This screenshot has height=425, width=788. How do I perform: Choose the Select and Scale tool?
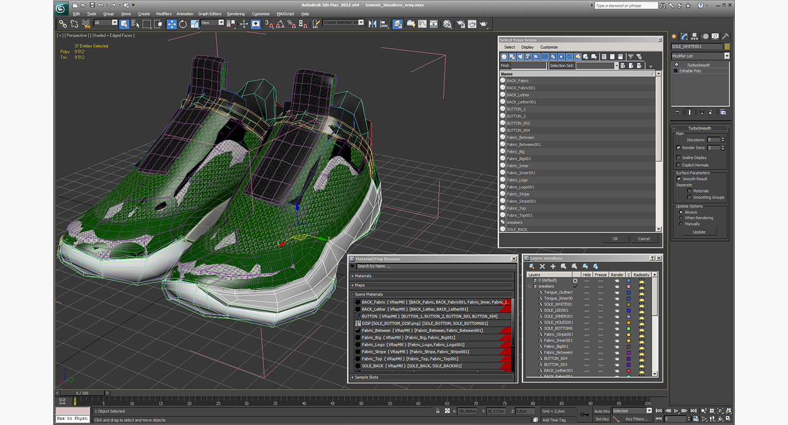coord(195,24)
